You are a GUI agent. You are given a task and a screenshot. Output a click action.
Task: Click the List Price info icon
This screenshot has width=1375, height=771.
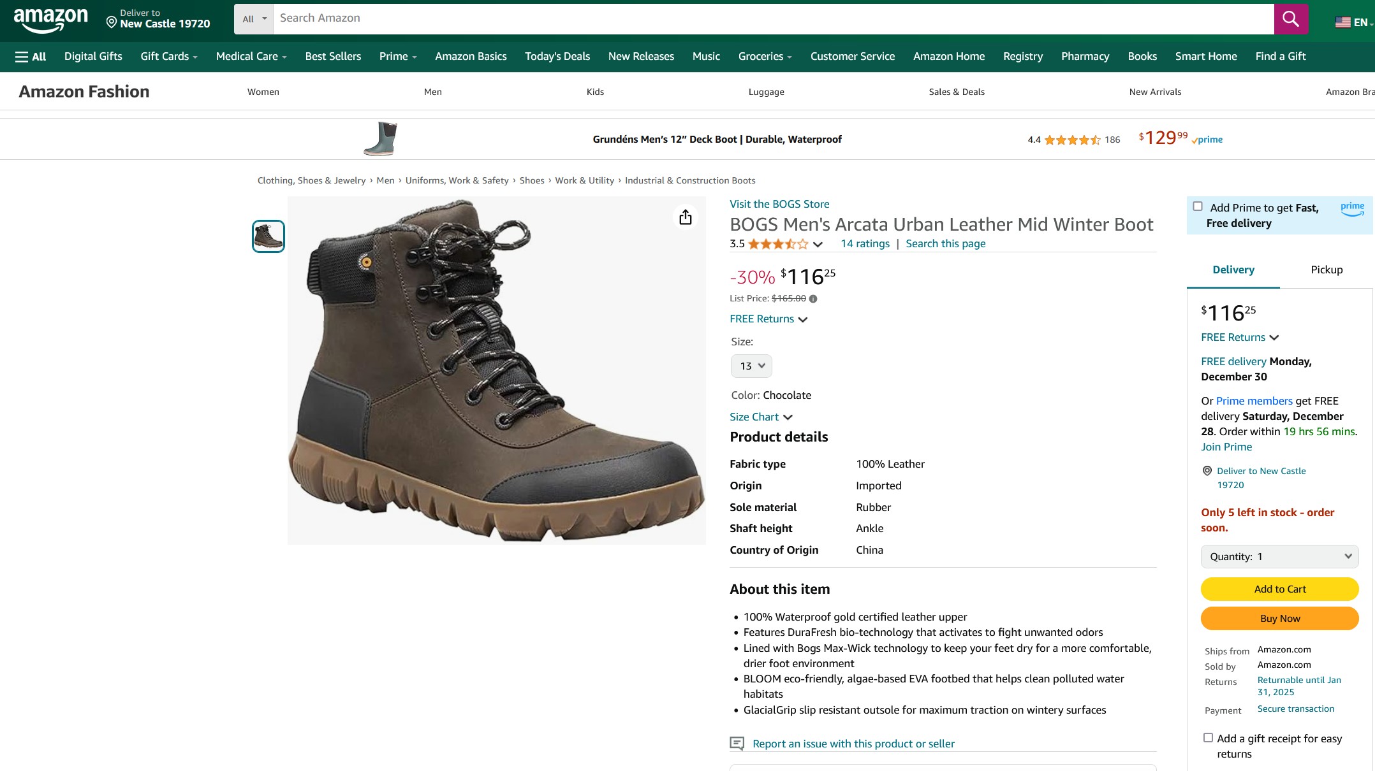tap(813, 299)
